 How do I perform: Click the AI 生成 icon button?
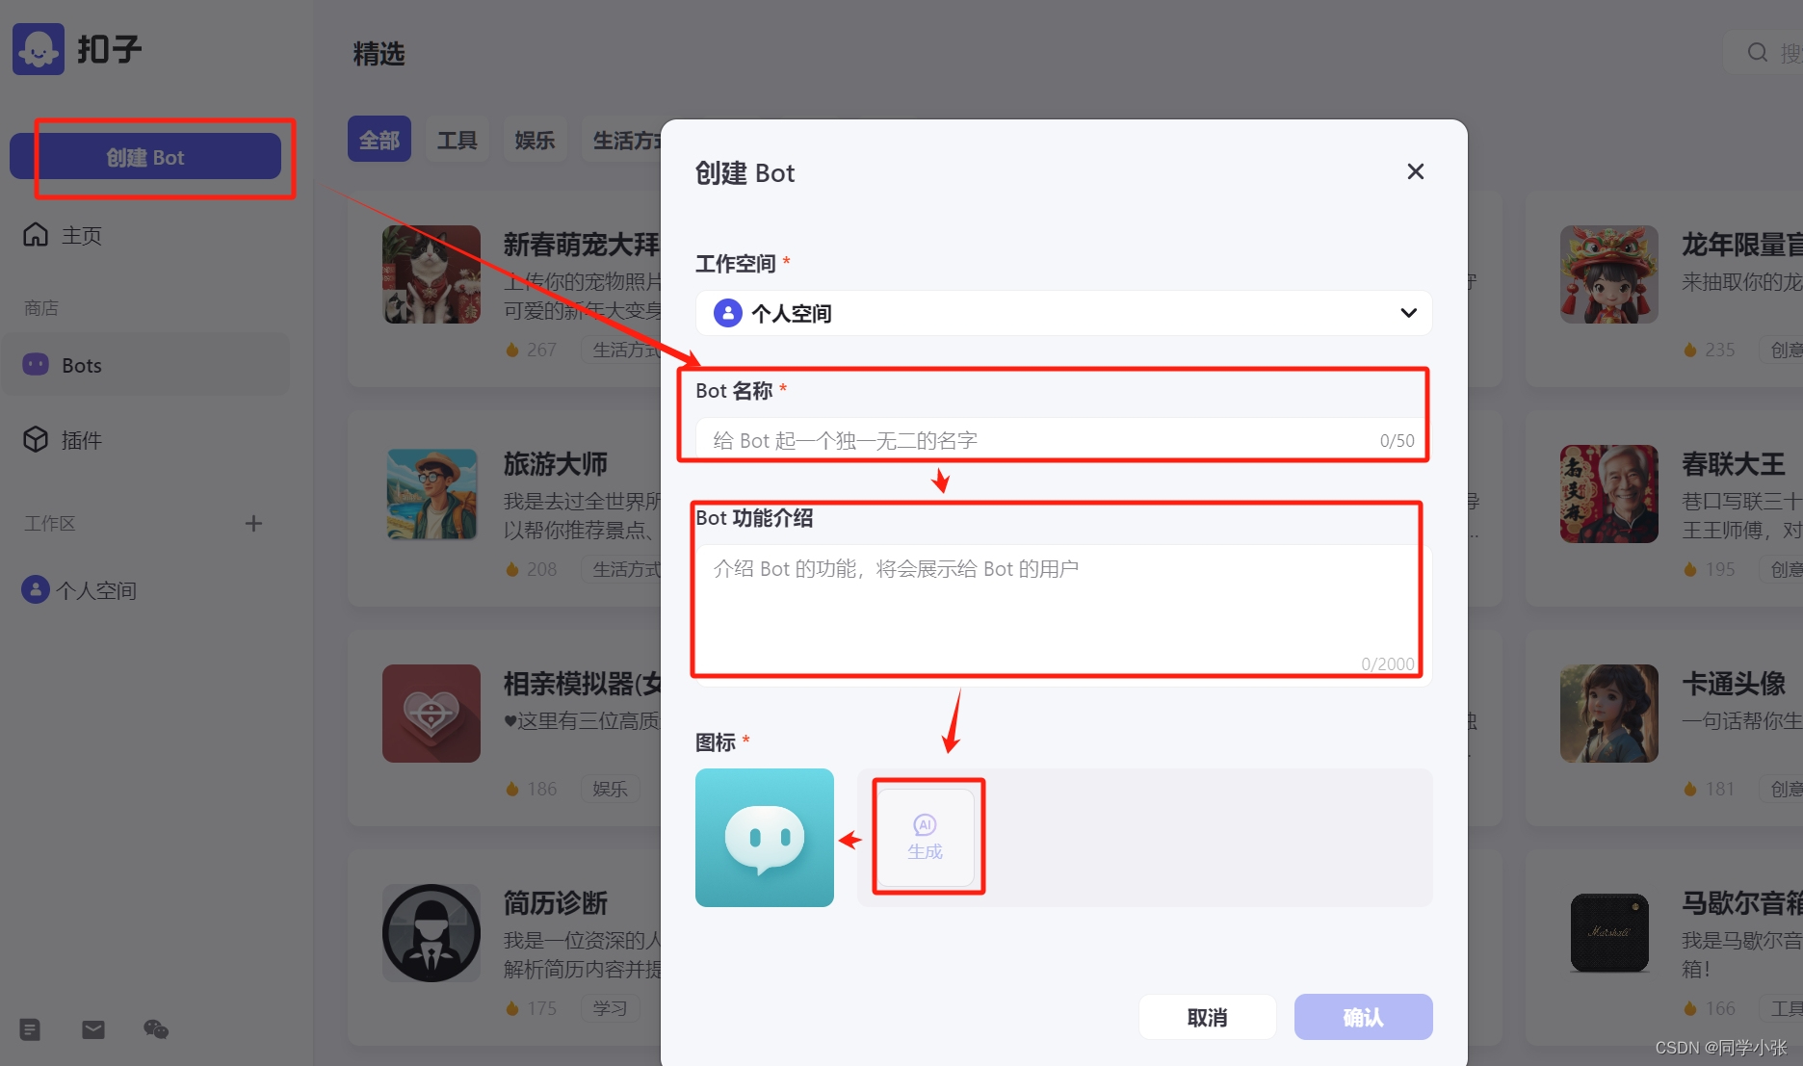(926, 838)
